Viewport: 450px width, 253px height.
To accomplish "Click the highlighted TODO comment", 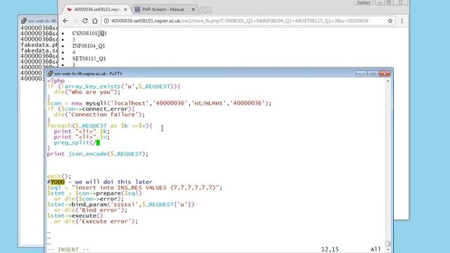I will pos(58,182).
